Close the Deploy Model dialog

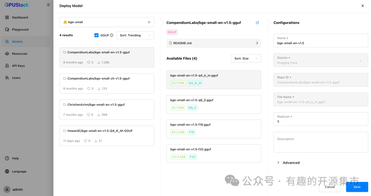point(362,6)
